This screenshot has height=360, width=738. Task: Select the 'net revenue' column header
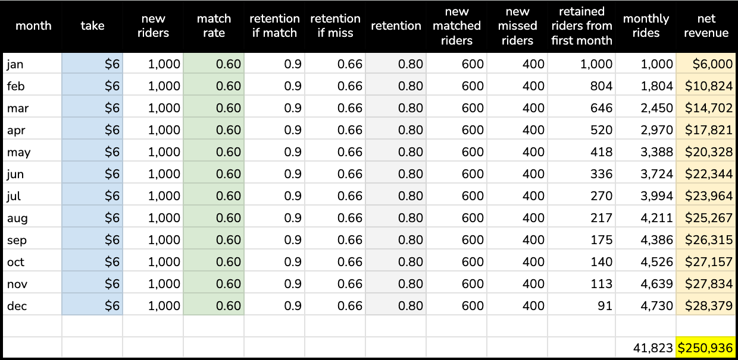point(706,26)
